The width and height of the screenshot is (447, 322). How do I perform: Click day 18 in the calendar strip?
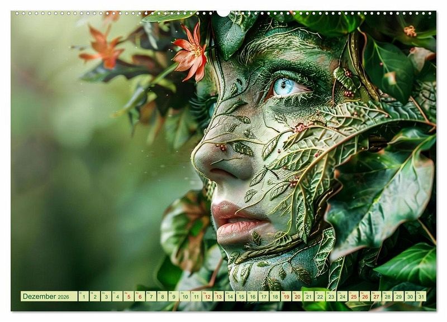(x=275, y=296)
